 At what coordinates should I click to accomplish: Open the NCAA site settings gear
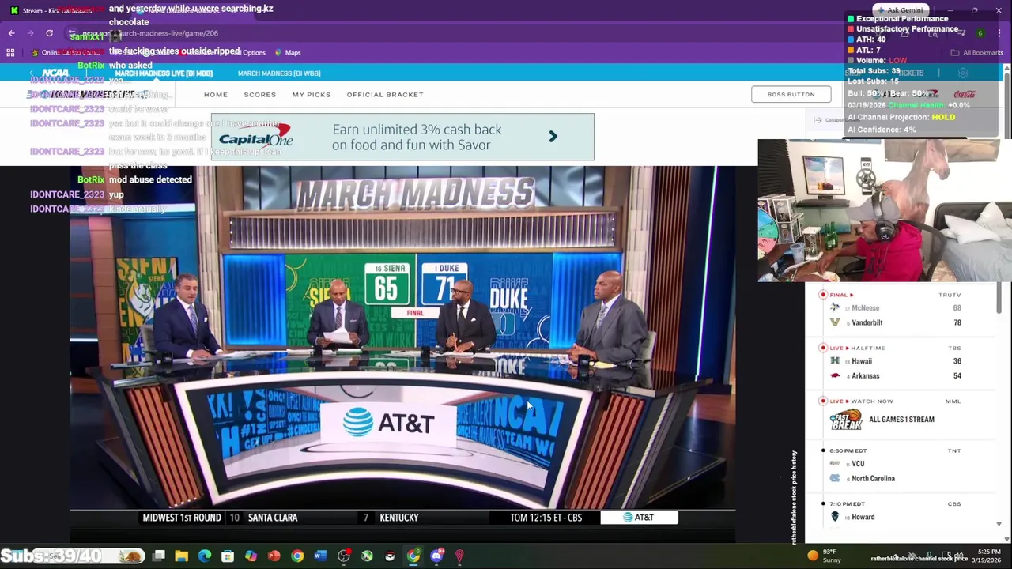pos(962,73)
